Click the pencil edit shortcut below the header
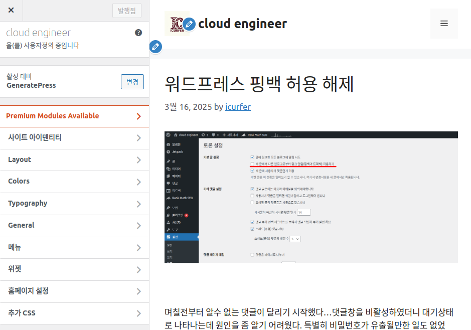Screen dimensions: 471x330 point(156,47)
